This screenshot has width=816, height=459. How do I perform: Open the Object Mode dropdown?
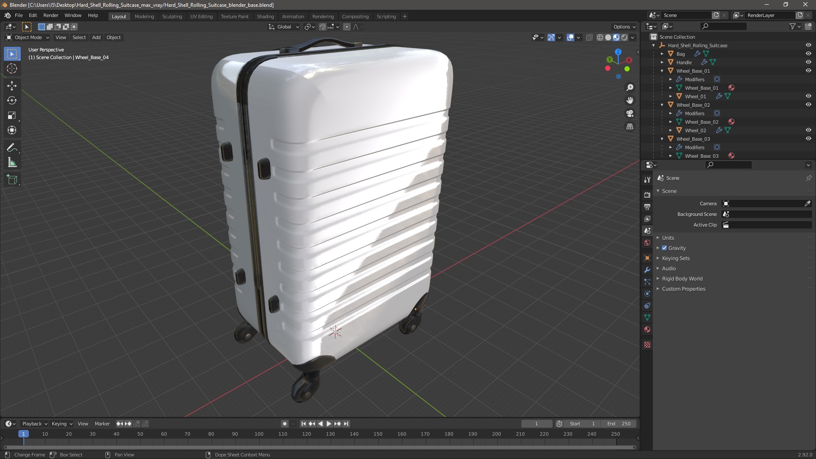[28, 37]
